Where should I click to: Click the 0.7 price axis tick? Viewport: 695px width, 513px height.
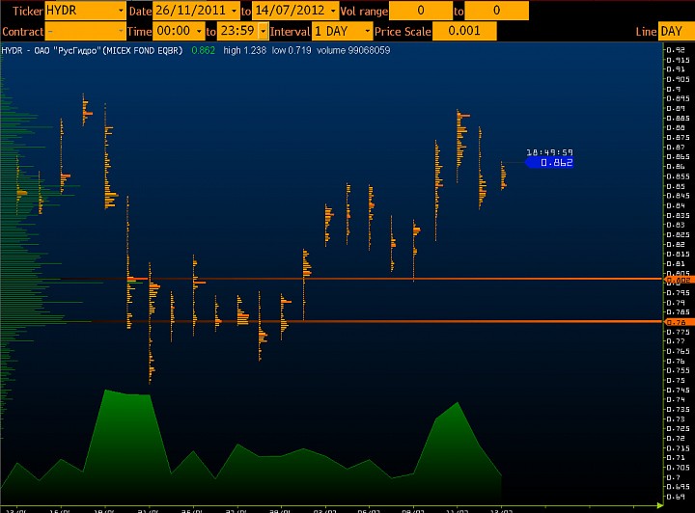(674, 477)
